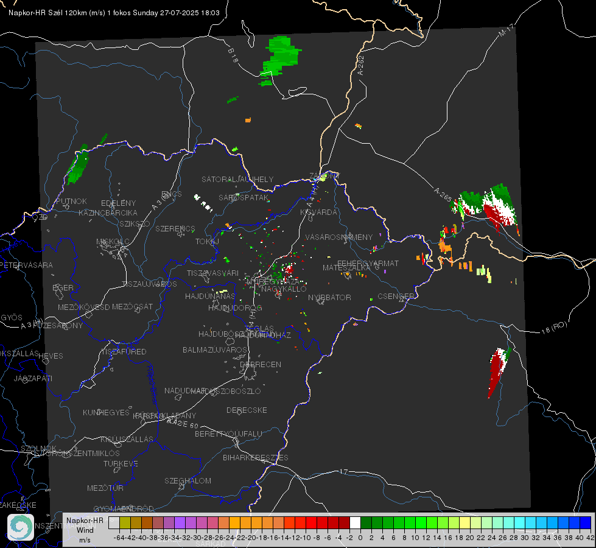
Task: Click the MEZŐCSÁT label
Action: [x=132, y=306]
